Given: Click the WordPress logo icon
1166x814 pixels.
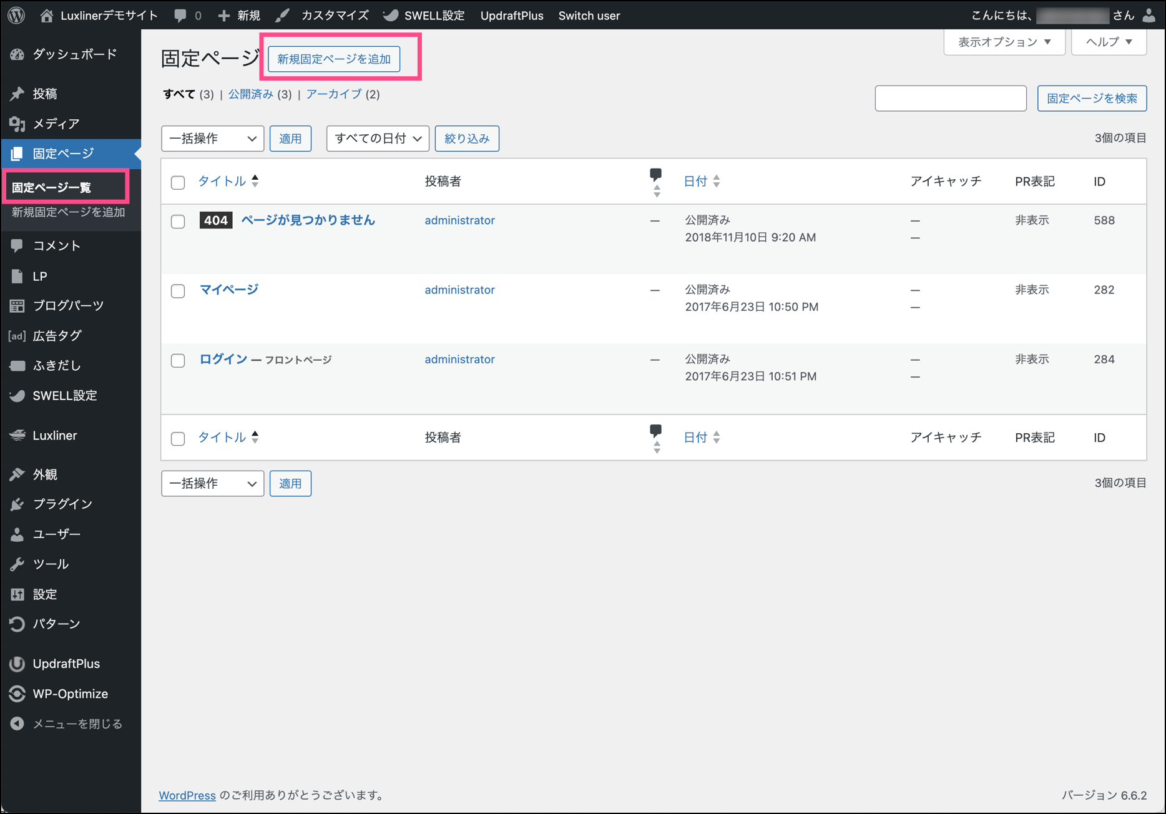Looking at the screenshot, I should [x=17, y=16].
